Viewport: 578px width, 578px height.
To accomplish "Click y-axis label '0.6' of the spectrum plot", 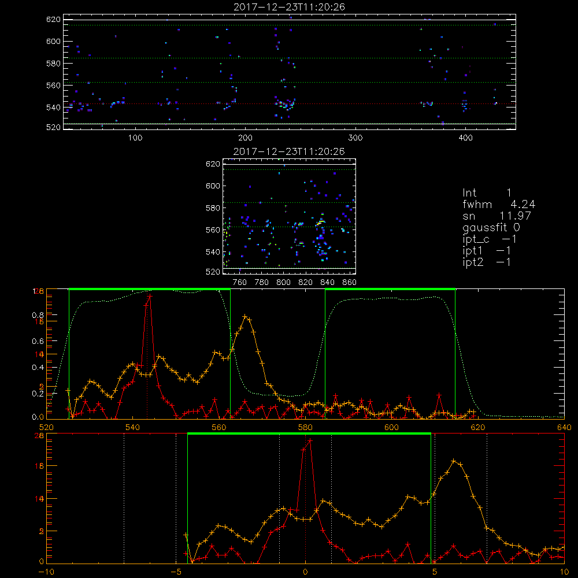I will (37, 341).
